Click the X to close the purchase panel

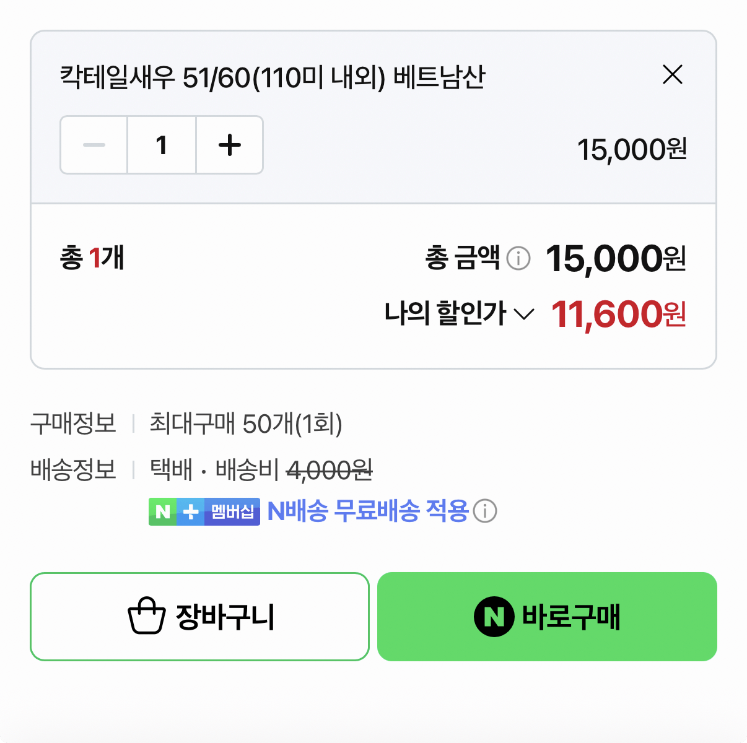[673, 76]
